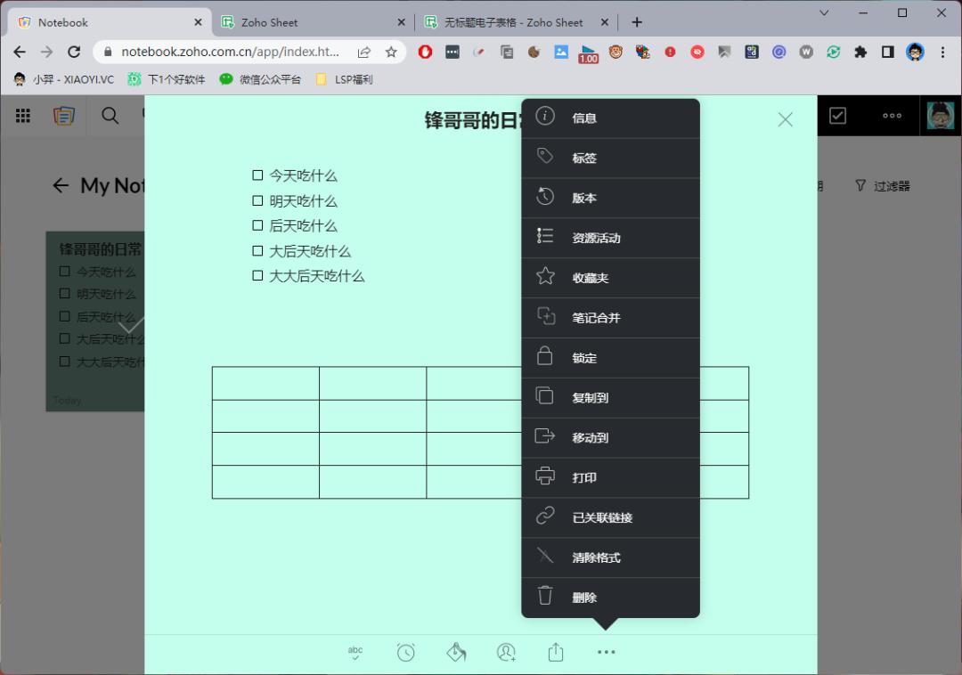
Task: Click the apps grid icon top left
Action: (x=22, y=116)
